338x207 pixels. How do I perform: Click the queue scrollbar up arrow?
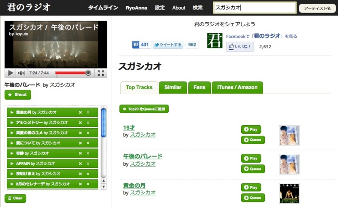tap(104, 181)
